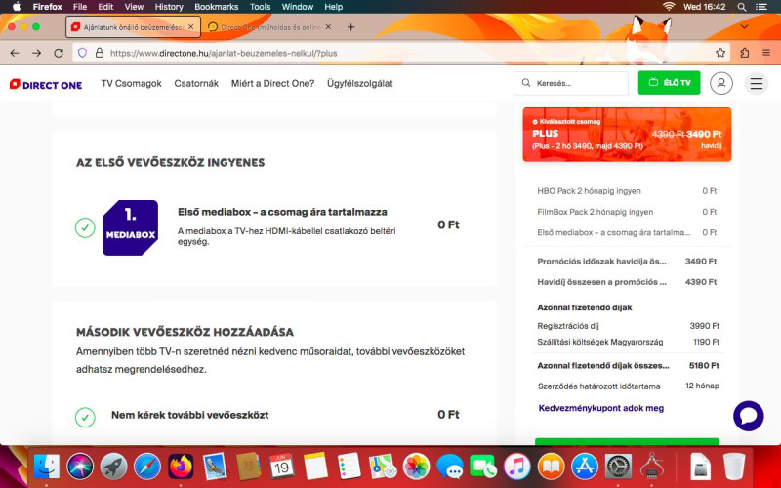Toggle the Első mediabox checkmark
The image size is (781, 488).
[85, 227]
